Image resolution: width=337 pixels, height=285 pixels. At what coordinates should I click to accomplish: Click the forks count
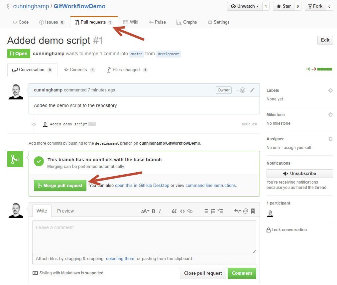pyautogui.click(x=329, y=6)
